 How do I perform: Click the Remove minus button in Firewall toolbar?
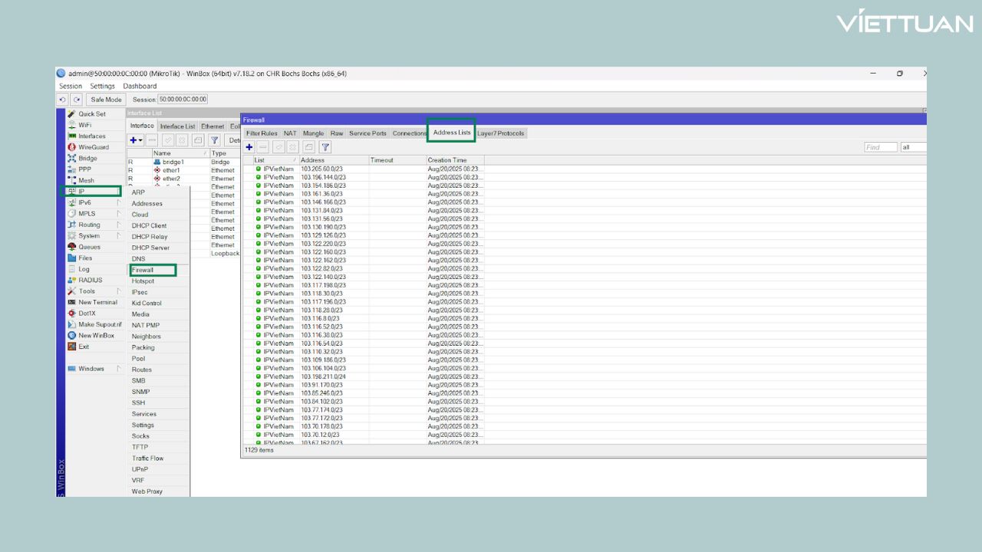(x=263, y=146)
